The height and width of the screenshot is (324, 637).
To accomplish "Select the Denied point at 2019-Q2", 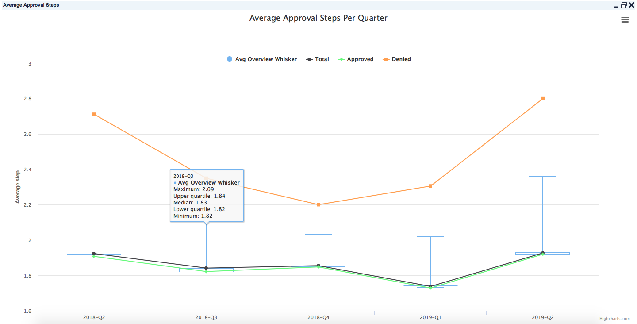I will coord(542,99).
